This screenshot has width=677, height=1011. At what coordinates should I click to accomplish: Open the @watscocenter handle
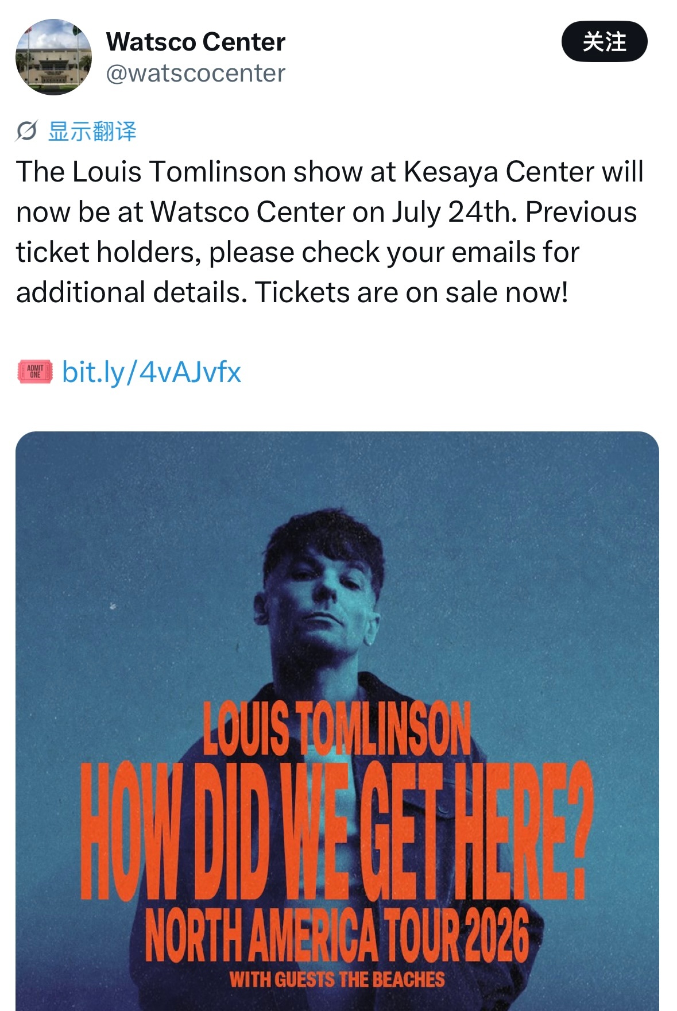pos(196,73)
